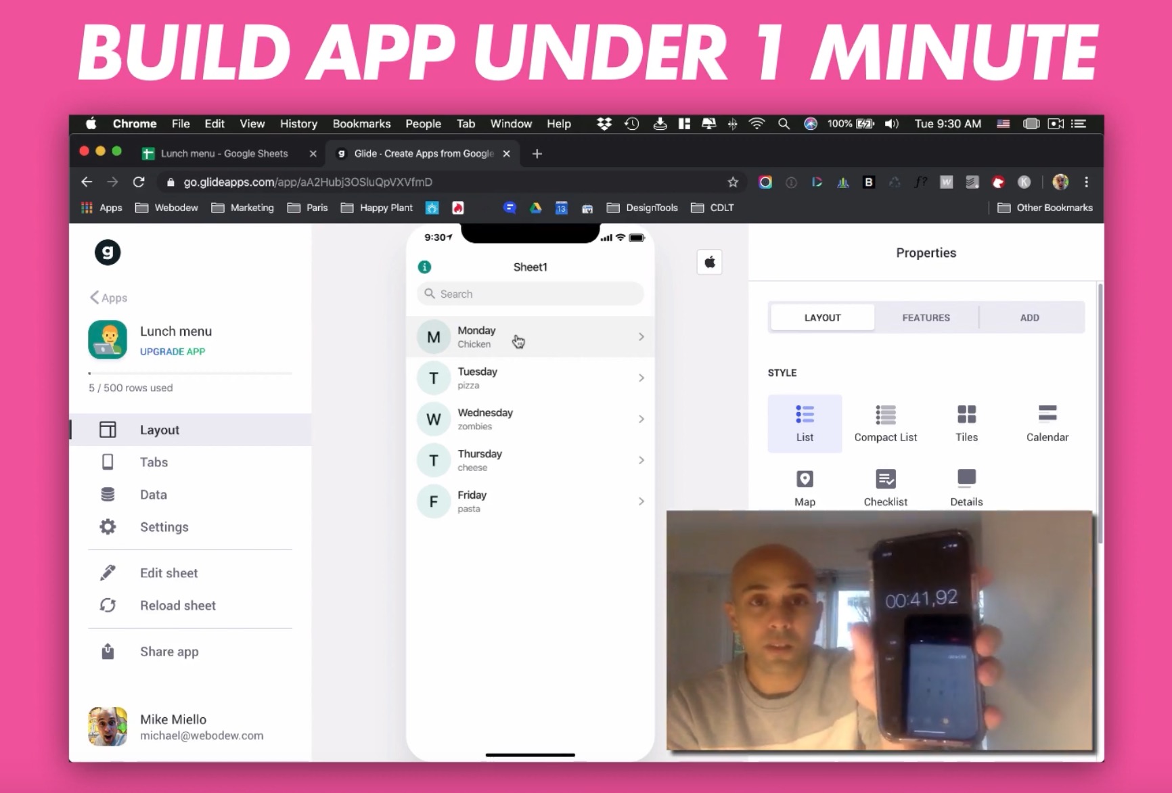Toggle Apple device preview mode
This screenshot has width=1172, height=793.
click(x=709, y=262)
